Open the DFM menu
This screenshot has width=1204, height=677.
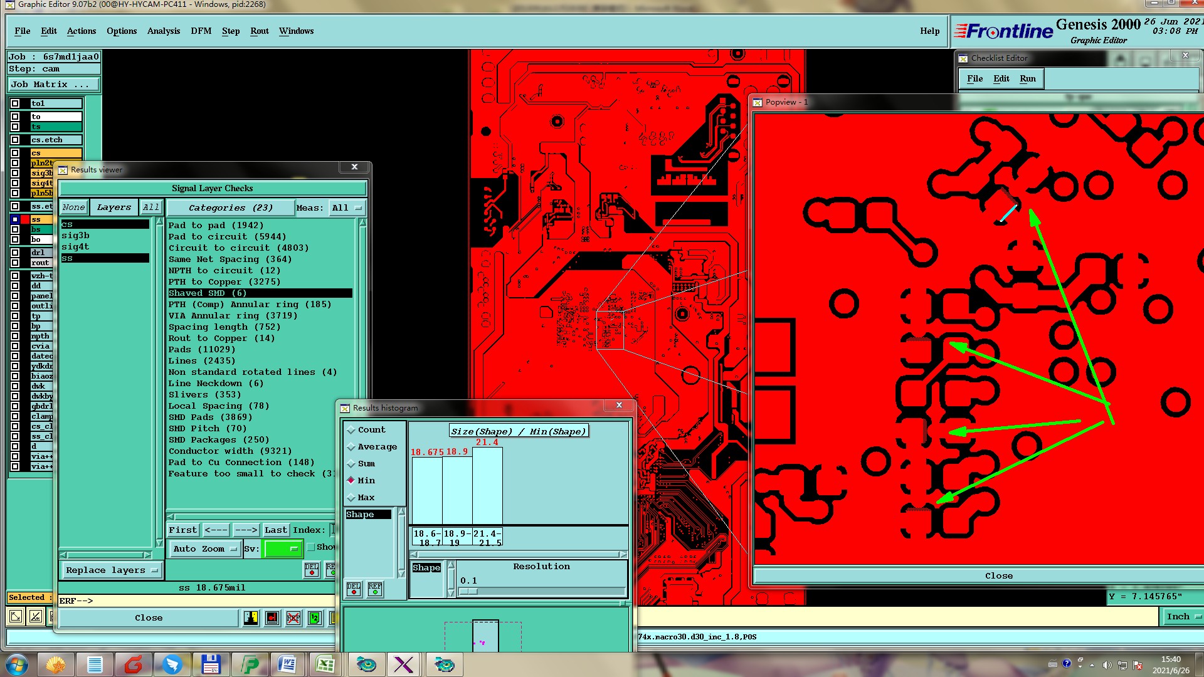(x=201, y=31)
